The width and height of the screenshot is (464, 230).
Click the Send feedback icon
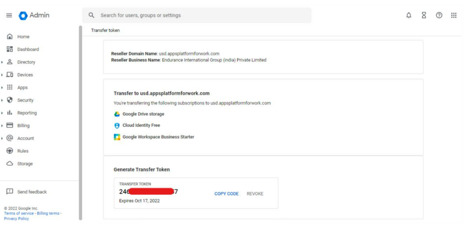point(10,192)
